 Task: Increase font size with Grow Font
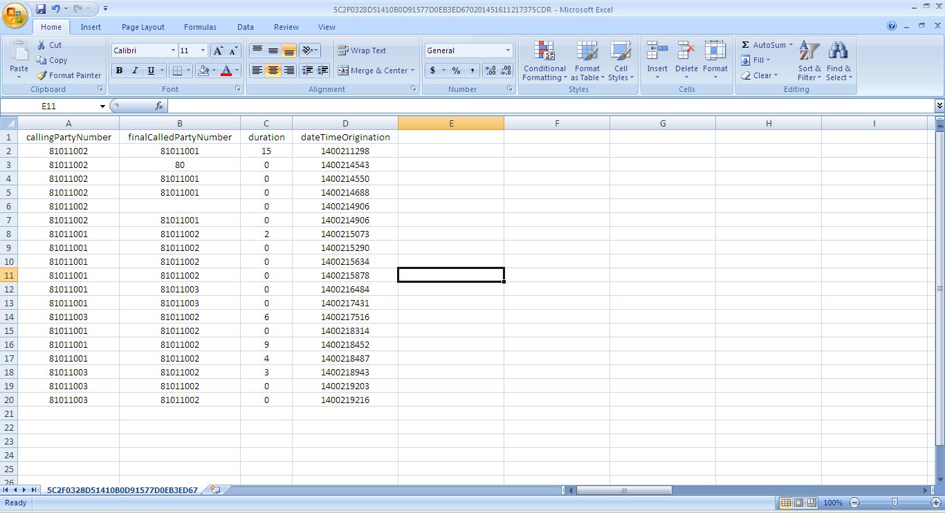(x=218, y=50)
